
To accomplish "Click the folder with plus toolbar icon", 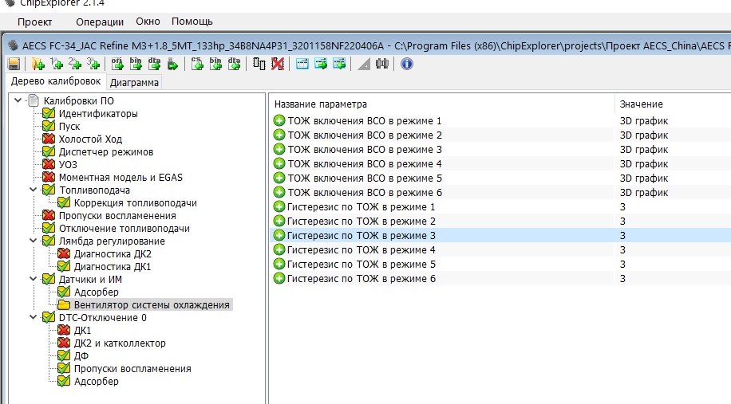I will (x=38, y=64).
